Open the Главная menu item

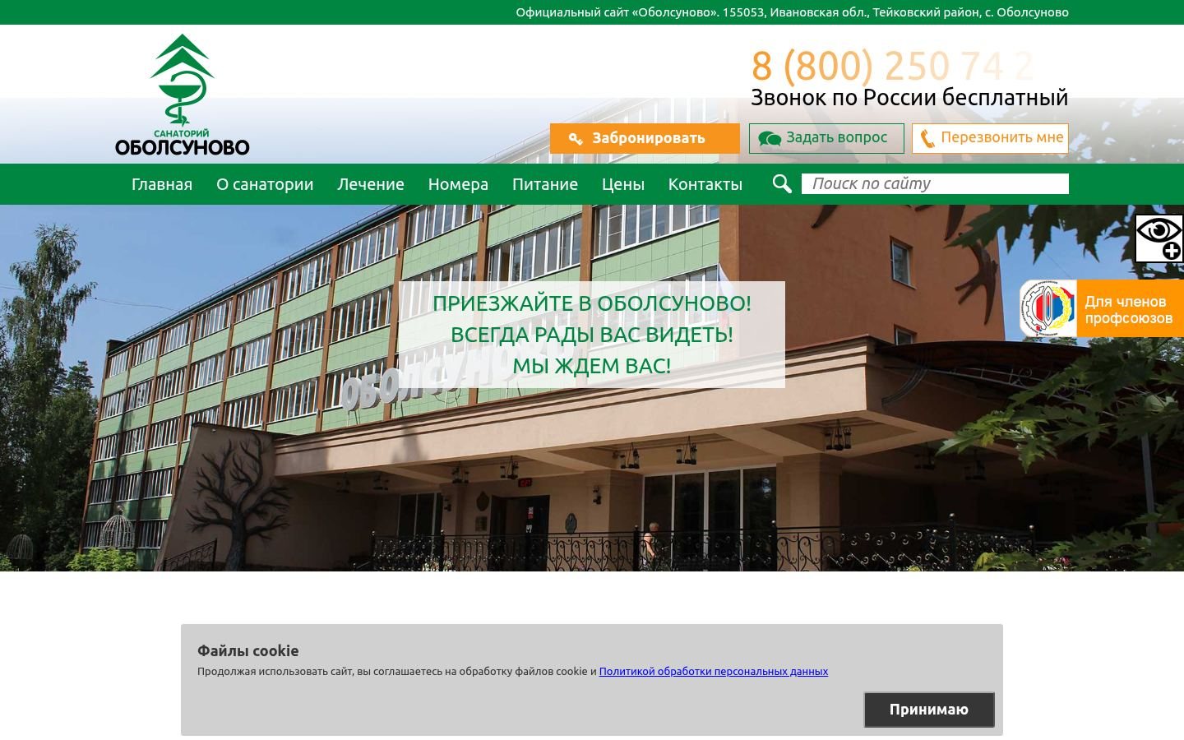tap(162, 184)
